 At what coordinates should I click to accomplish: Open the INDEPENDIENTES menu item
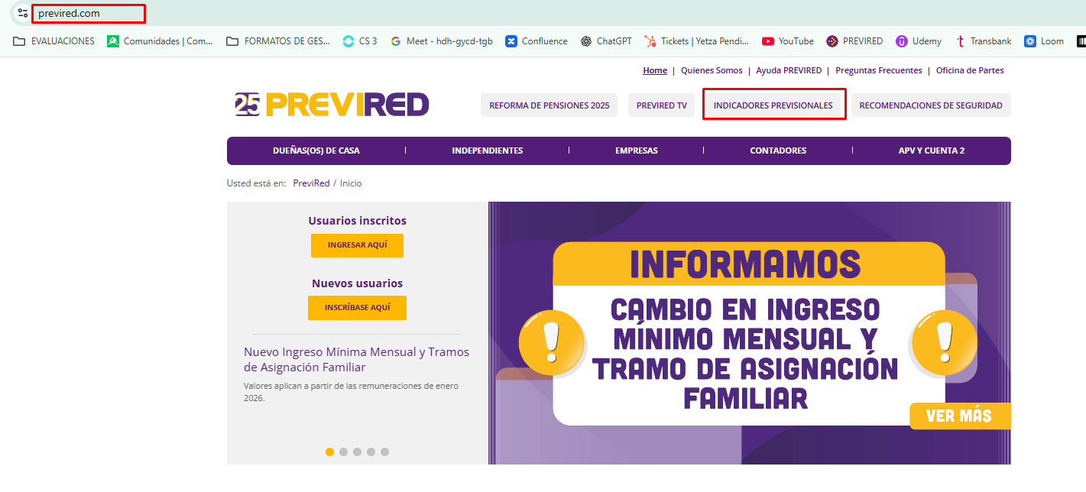pos(487,151)
